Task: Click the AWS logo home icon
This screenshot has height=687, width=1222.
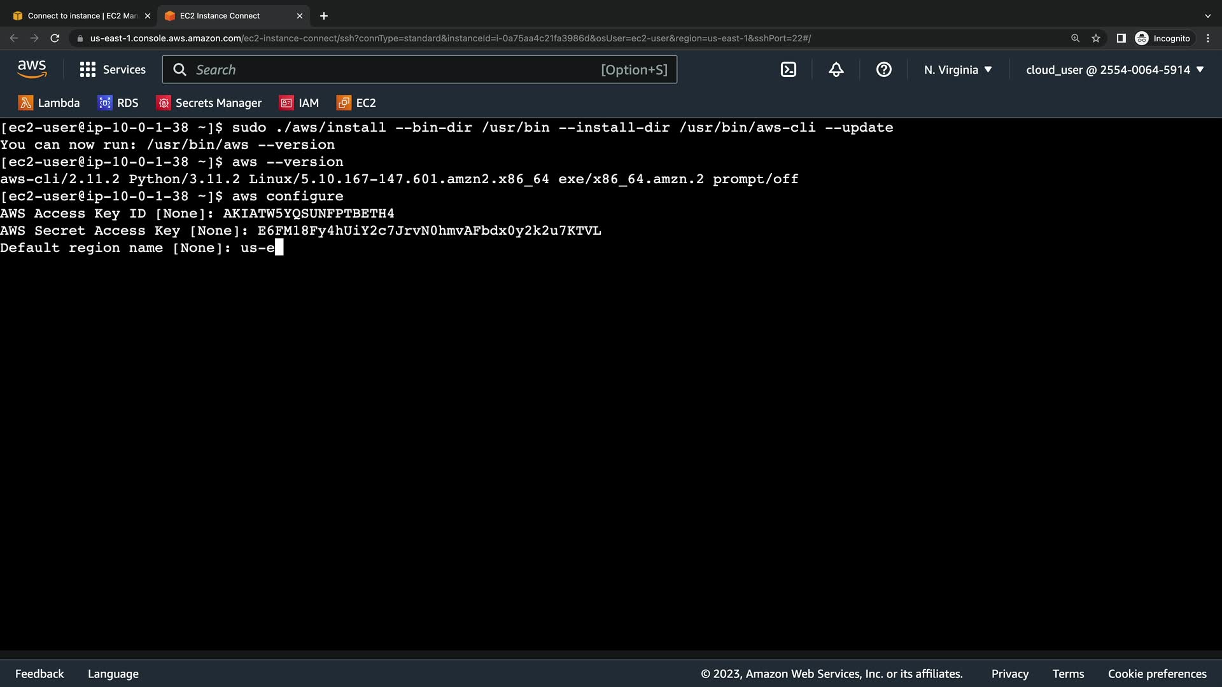Action: click(32, 69)
